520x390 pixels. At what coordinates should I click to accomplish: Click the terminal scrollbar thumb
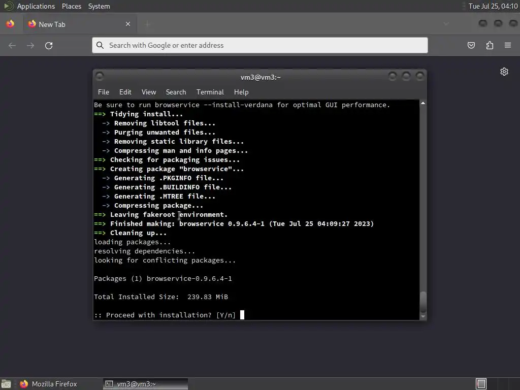point(423,301)
